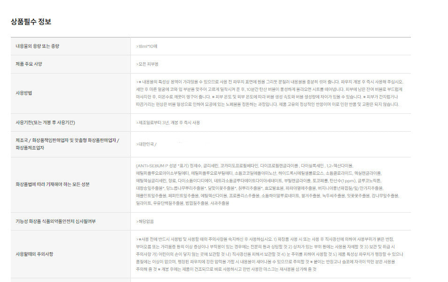Select the "사용할때의 주의사항" row label
This screenshot has height=282, width=448.
pyautogui.click(x=34, y=254)
